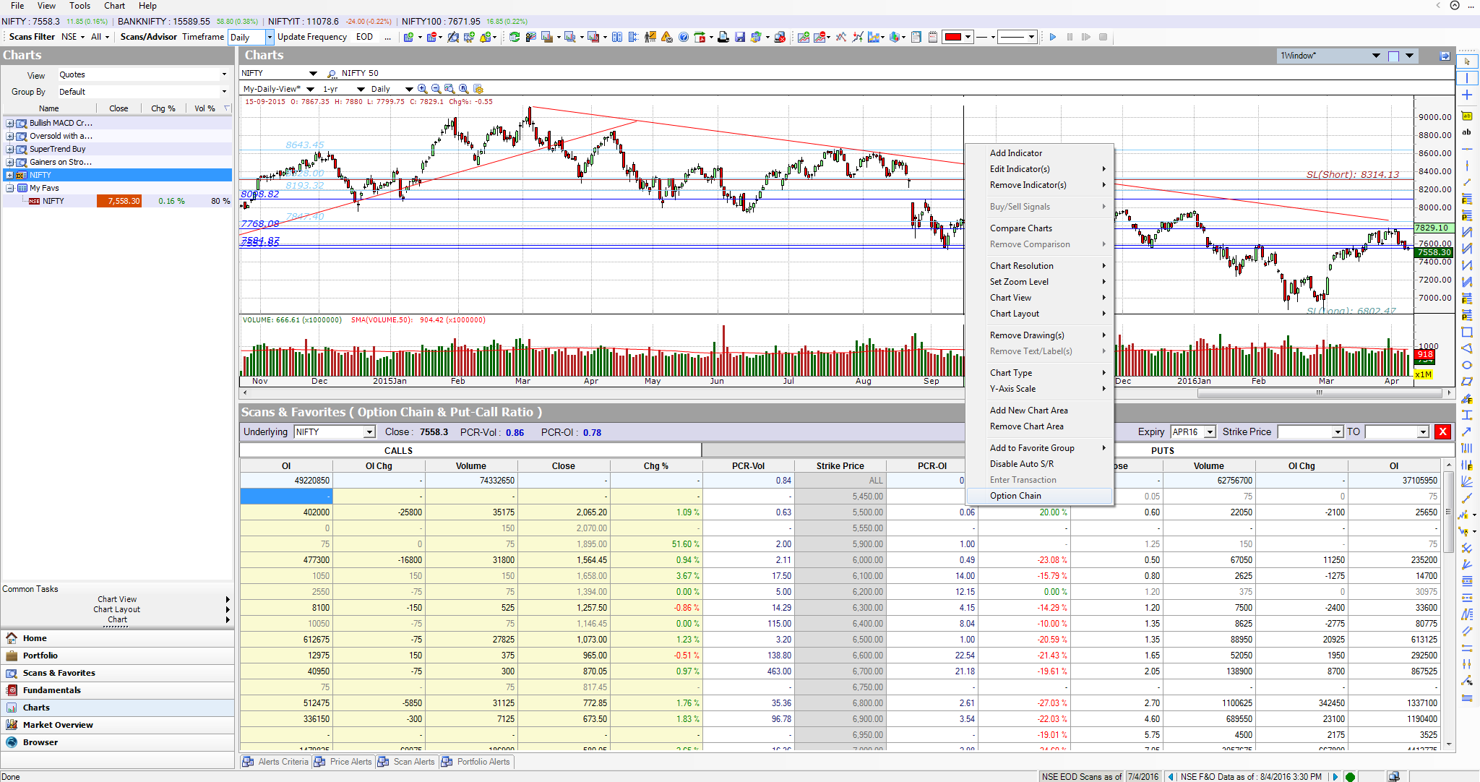Expand the Remove Indicator(s) submenu

click(1041, 185)
